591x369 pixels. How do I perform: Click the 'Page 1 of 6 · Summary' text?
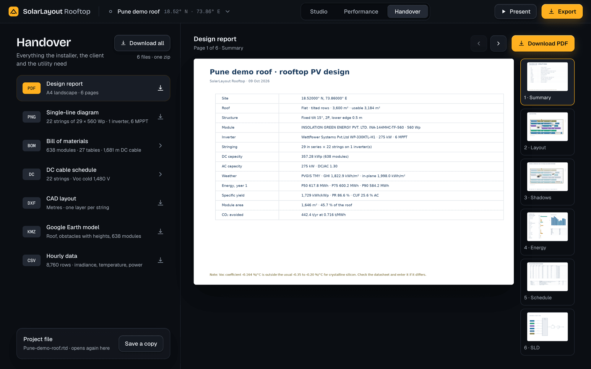[x=218, y=48]
